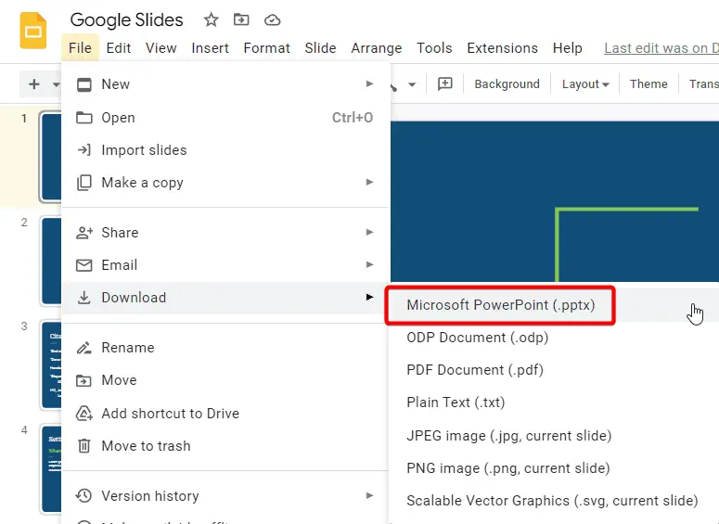Click the Add shortcut to Drive icon
719x524 pixels.
tap(83, 413)
